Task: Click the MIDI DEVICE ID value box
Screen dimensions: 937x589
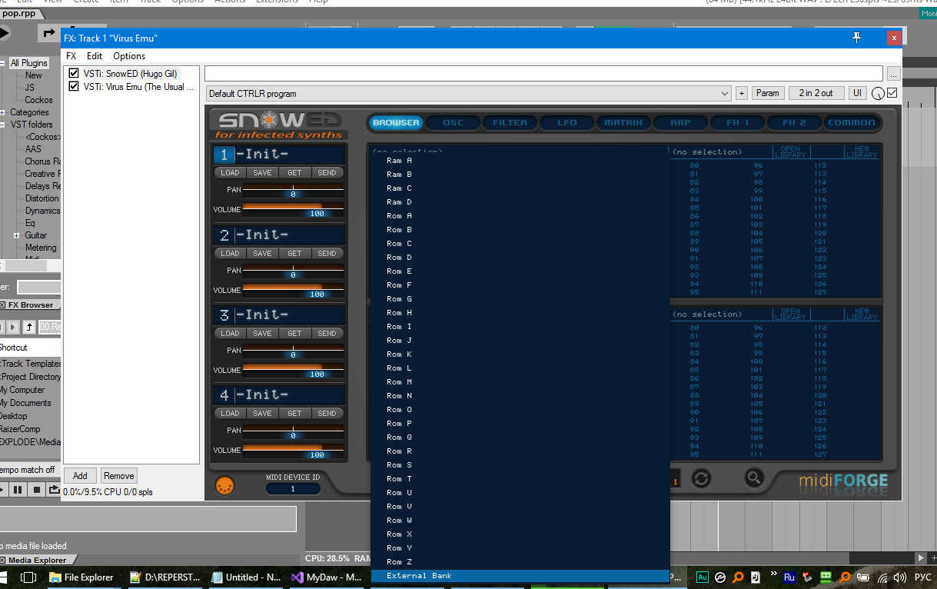Action: coord(293,489)
